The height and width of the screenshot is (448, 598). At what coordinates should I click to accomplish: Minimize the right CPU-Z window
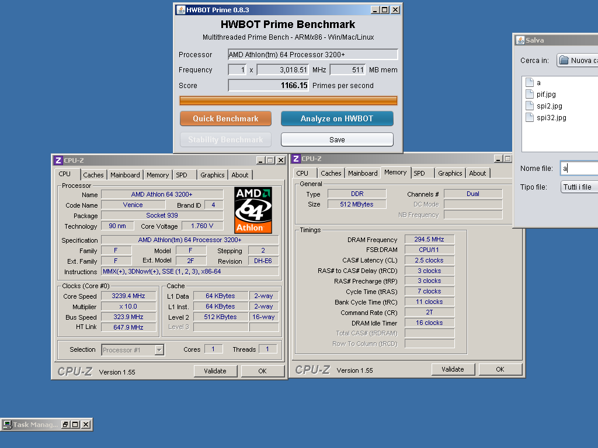(498, 159)
